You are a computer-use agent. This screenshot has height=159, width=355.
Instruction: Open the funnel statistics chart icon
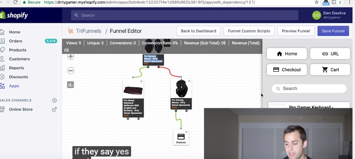coord(70,85)
